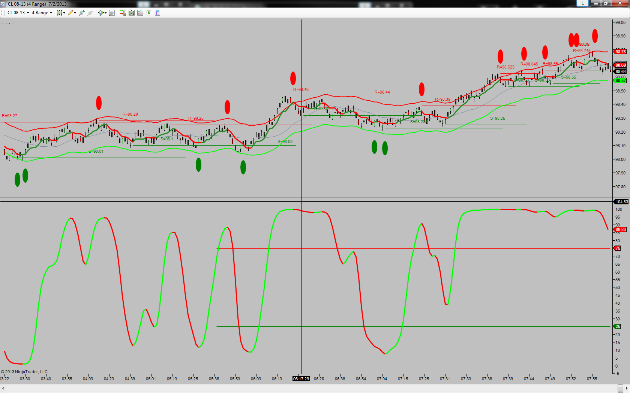
Task: Restore down the chart window
Action: [x=605, y=3]
